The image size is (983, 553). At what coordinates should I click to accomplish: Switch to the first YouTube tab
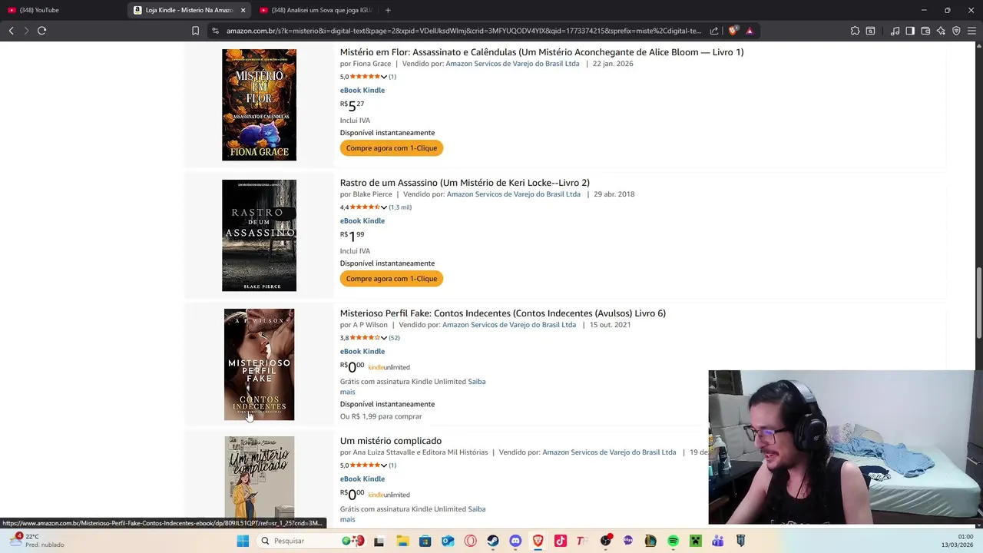tap(61, 10)
